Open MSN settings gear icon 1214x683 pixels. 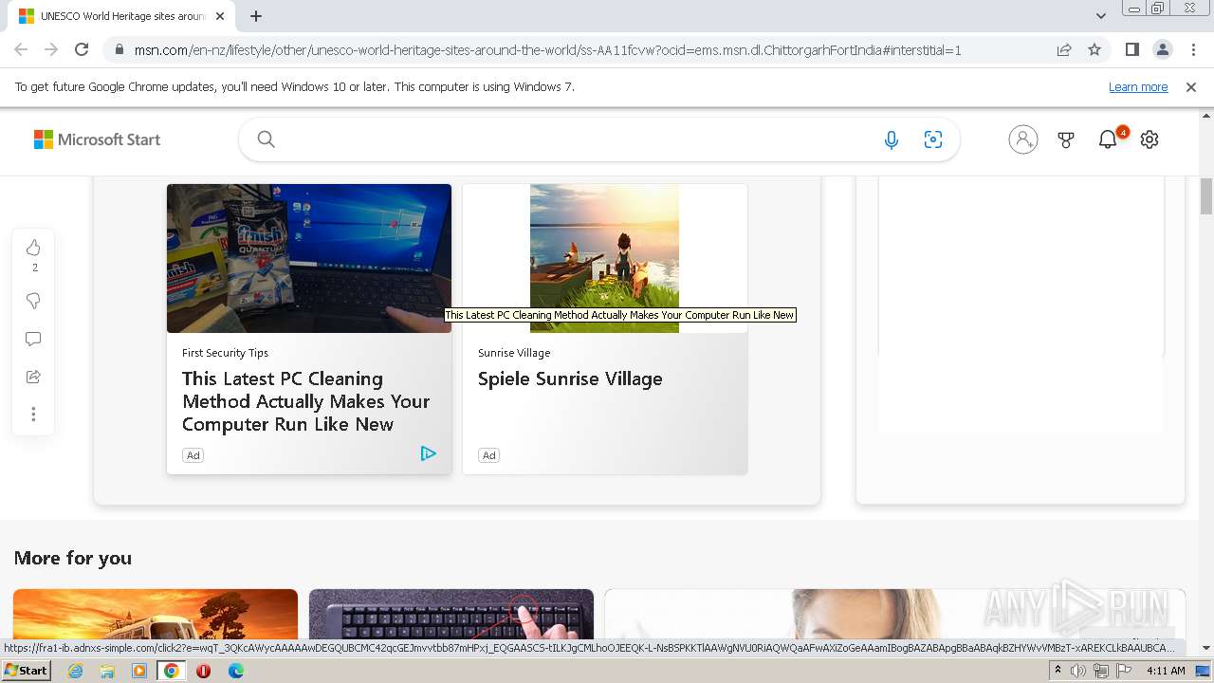(x=1150, y=139)
